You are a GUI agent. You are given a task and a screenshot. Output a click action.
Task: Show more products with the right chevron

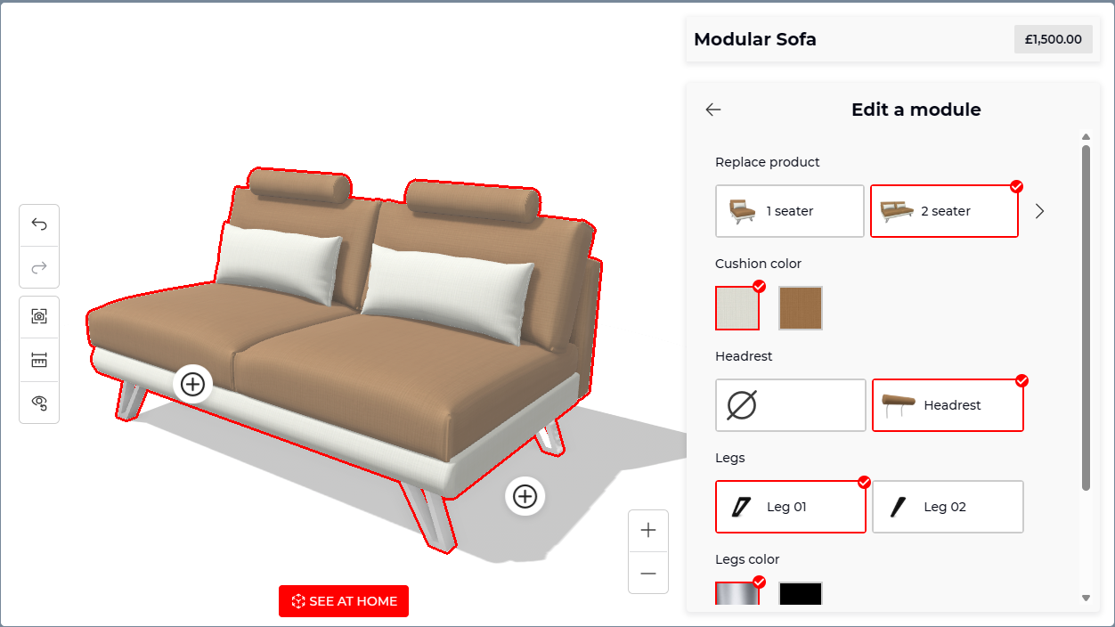pos(1039,211)
